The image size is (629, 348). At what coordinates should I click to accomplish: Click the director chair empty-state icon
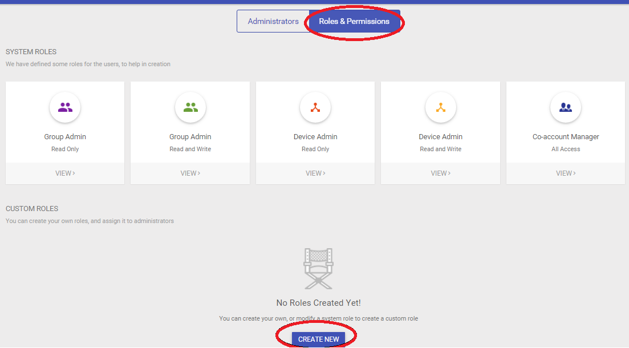[x=319, y=269]
